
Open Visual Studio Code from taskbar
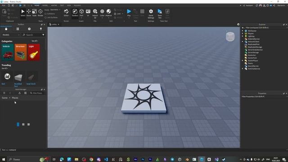106,159
